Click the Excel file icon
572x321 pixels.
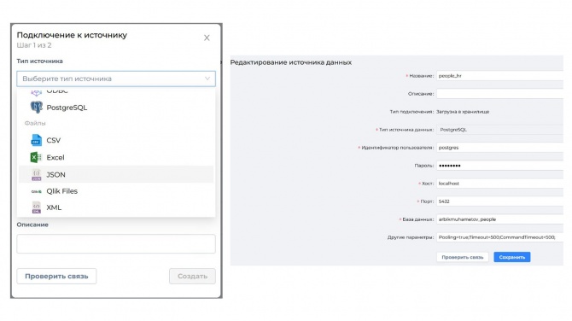pos(36,157)
